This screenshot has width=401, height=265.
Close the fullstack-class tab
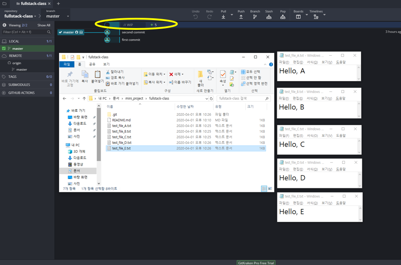pos(49,4)
